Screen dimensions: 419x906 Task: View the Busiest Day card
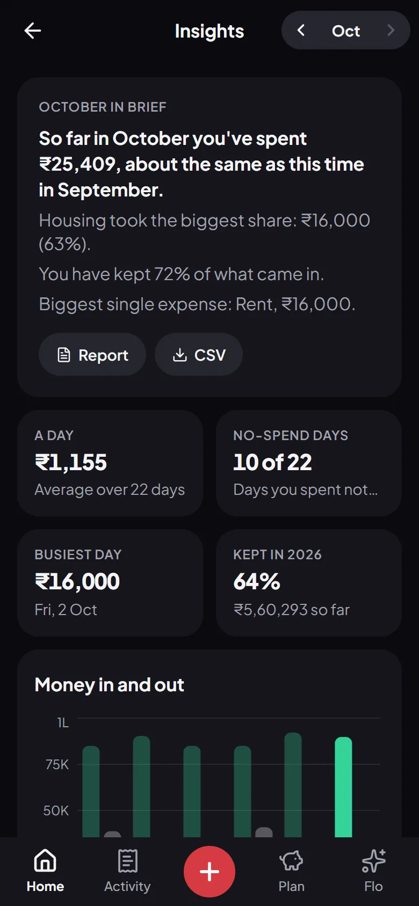pos(110,583)
